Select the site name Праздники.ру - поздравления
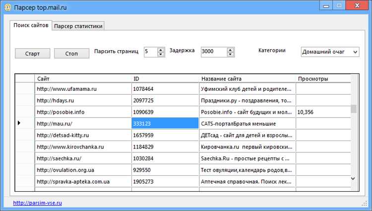The width and height of the screenshot is (372, 211). [248, 100]
